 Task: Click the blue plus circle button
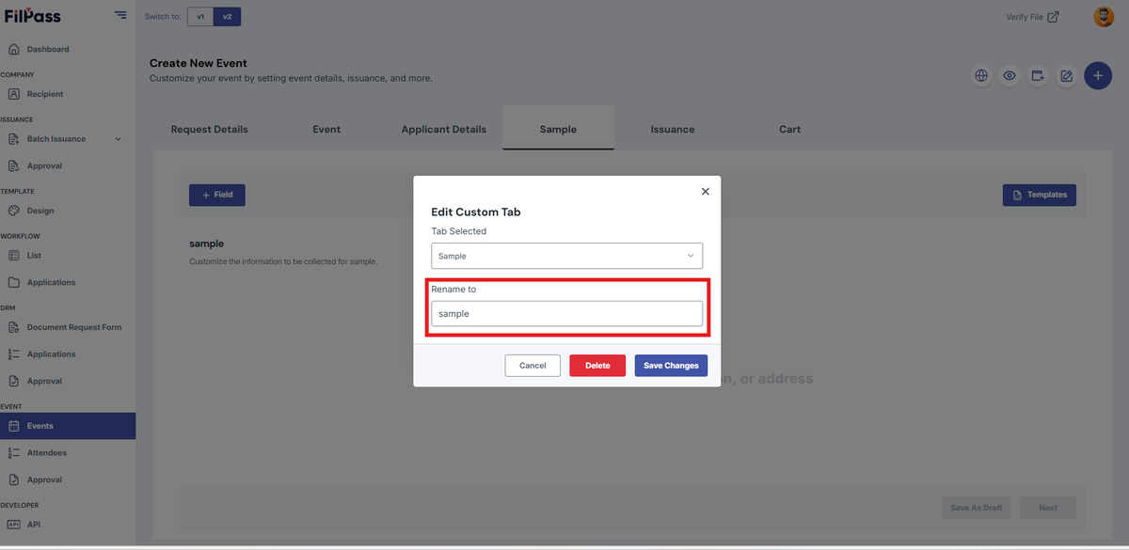click(1098, 75)
